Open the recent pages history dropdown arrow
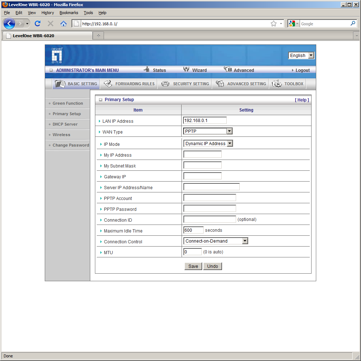This screenshot has height=361, width=361. click(27, 23)
